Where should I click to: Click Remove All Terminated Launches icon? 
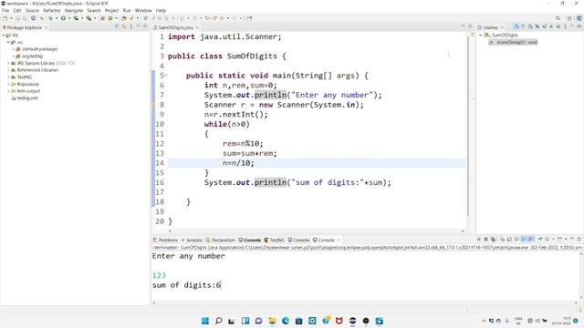coord(493,239)
